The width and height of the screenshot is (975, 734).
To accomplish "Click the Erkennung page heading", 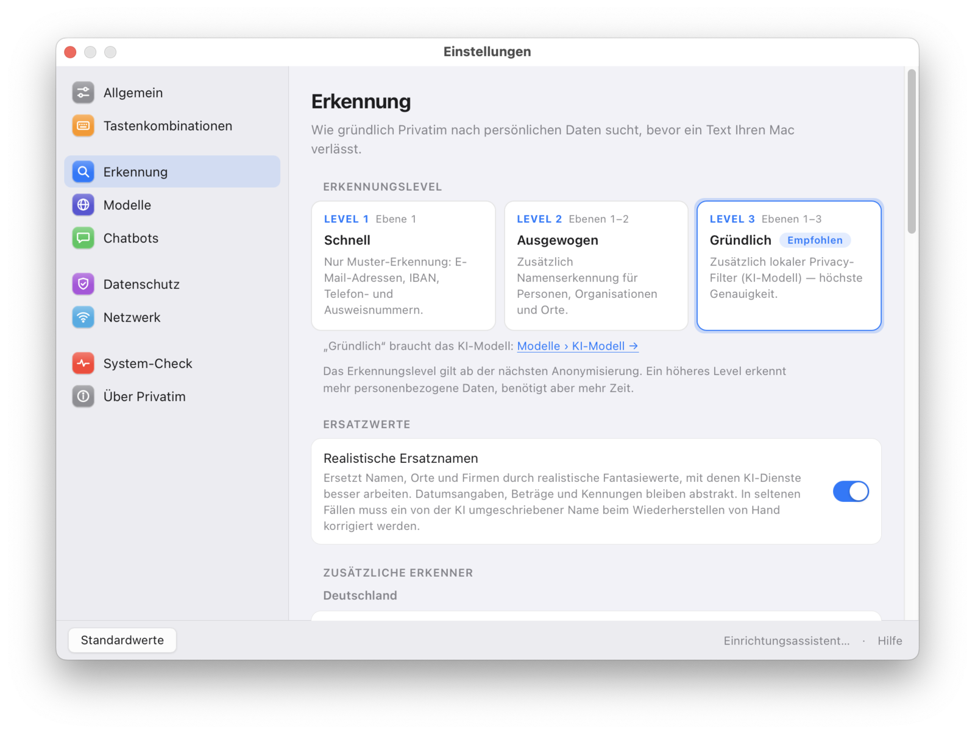I will pyautogui.click(x=361, y=101).
